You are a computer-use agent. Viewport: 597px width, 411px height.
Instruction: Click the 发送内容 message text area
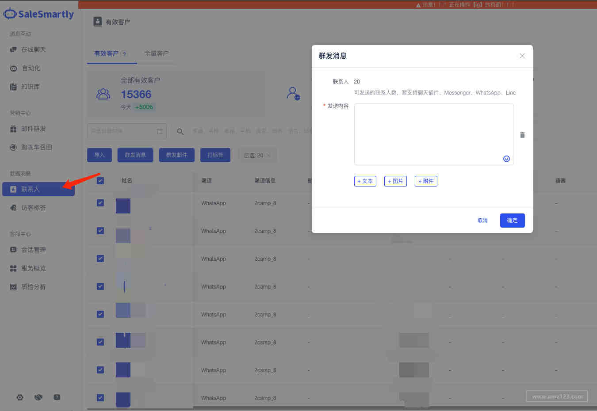[434, 134]
